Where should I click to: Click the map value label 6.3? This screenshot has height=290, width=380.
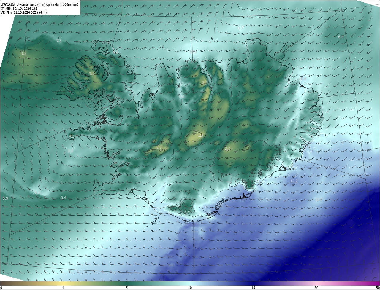(309, 130)
